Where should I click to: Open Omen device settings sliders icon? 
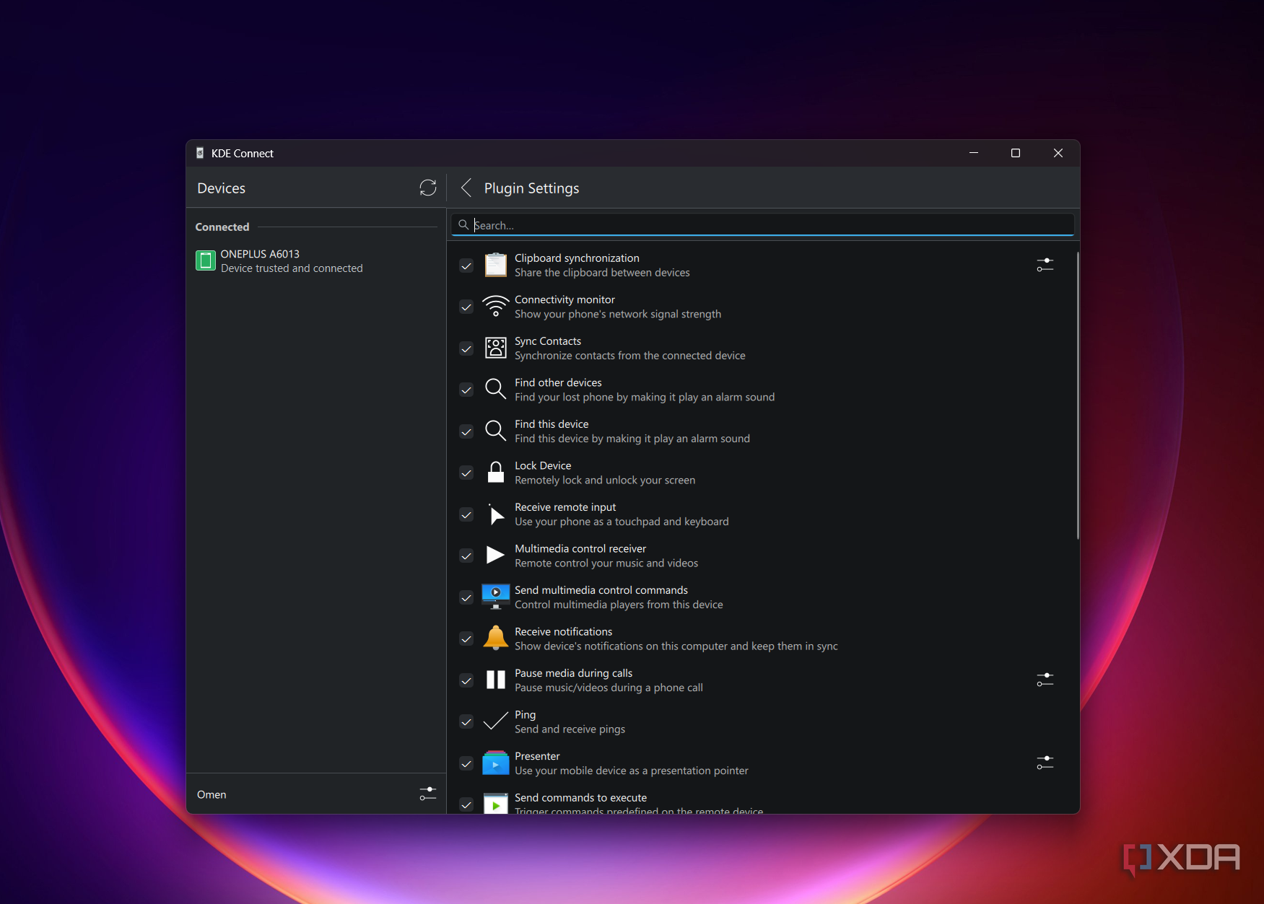(428, 794)
